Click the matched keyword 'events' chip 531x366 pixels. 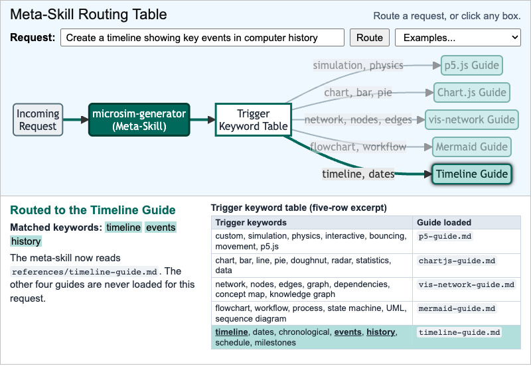click(x=161, y=227)
